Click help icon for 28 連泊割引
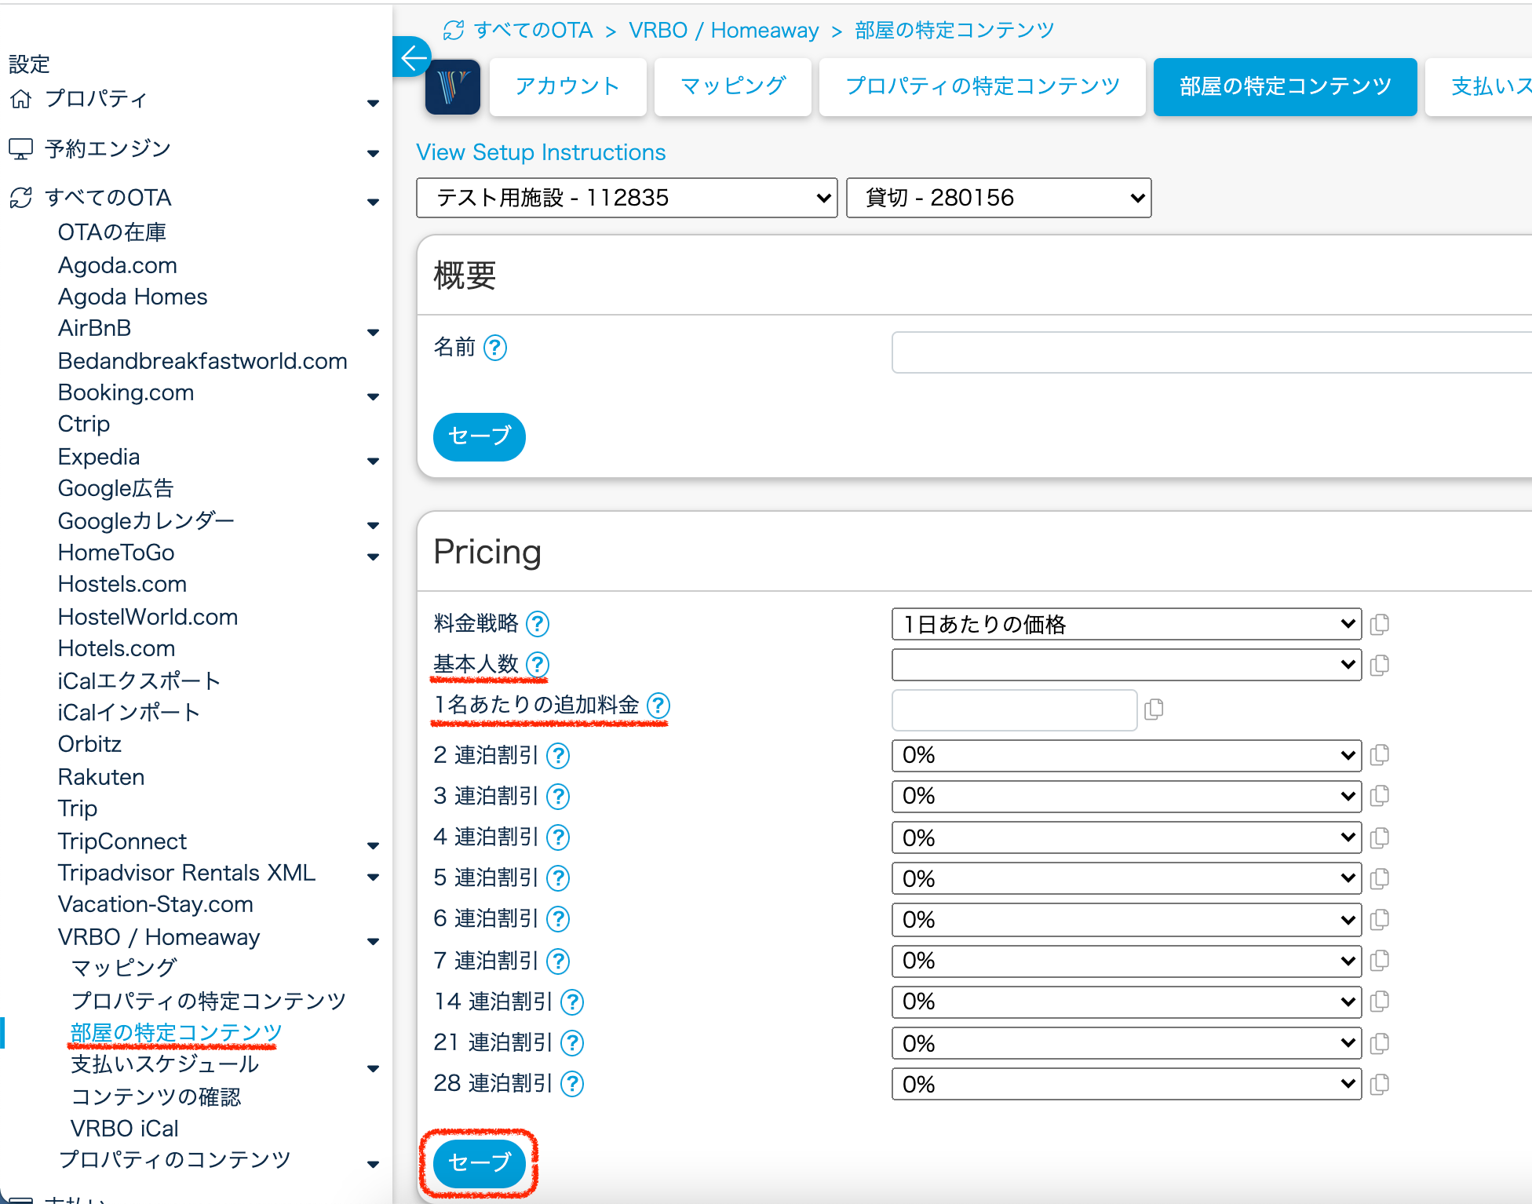 tap(573, 1084)
